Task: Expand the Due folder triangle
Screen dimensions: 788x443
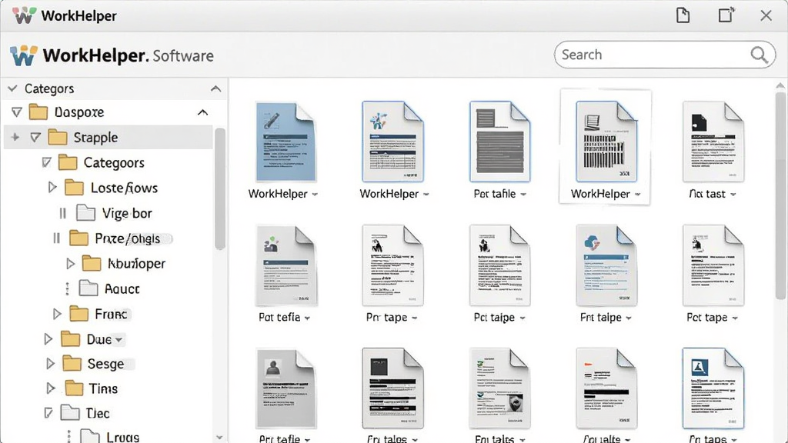Action: pos(48,339)
